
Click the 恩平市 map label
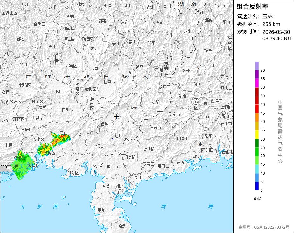coord(210,136)
